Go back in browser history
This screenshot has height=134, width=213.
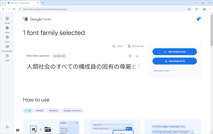click(4, 9)
